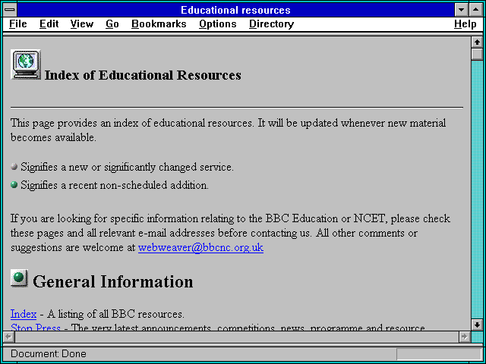Open the Go menu
The height and width of the screenshot is (364, 486).
[112, 24]
